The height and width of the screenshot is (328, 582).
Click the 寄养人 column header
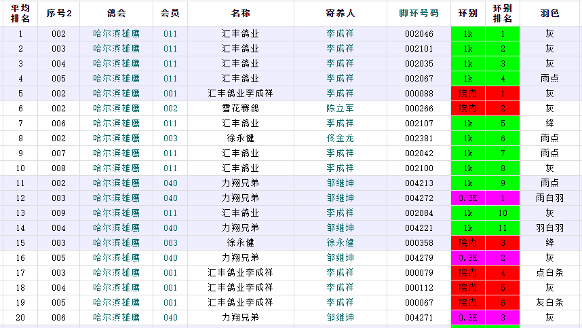340,13
